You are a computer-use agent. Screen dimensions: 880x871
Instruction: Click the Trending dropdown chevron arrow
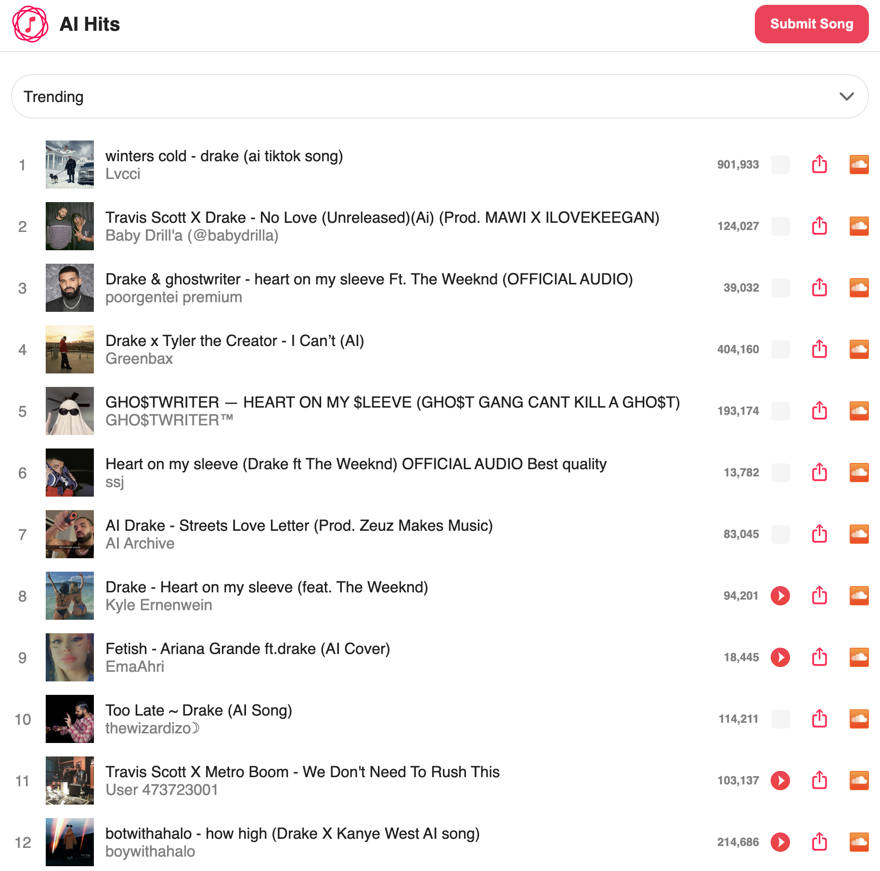tap(846, 96)
